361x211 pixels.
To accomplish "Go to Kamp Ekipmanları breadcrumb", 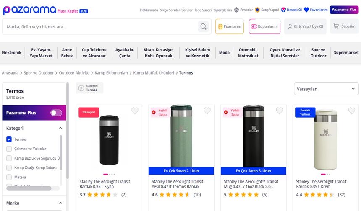I will (111, 73).
